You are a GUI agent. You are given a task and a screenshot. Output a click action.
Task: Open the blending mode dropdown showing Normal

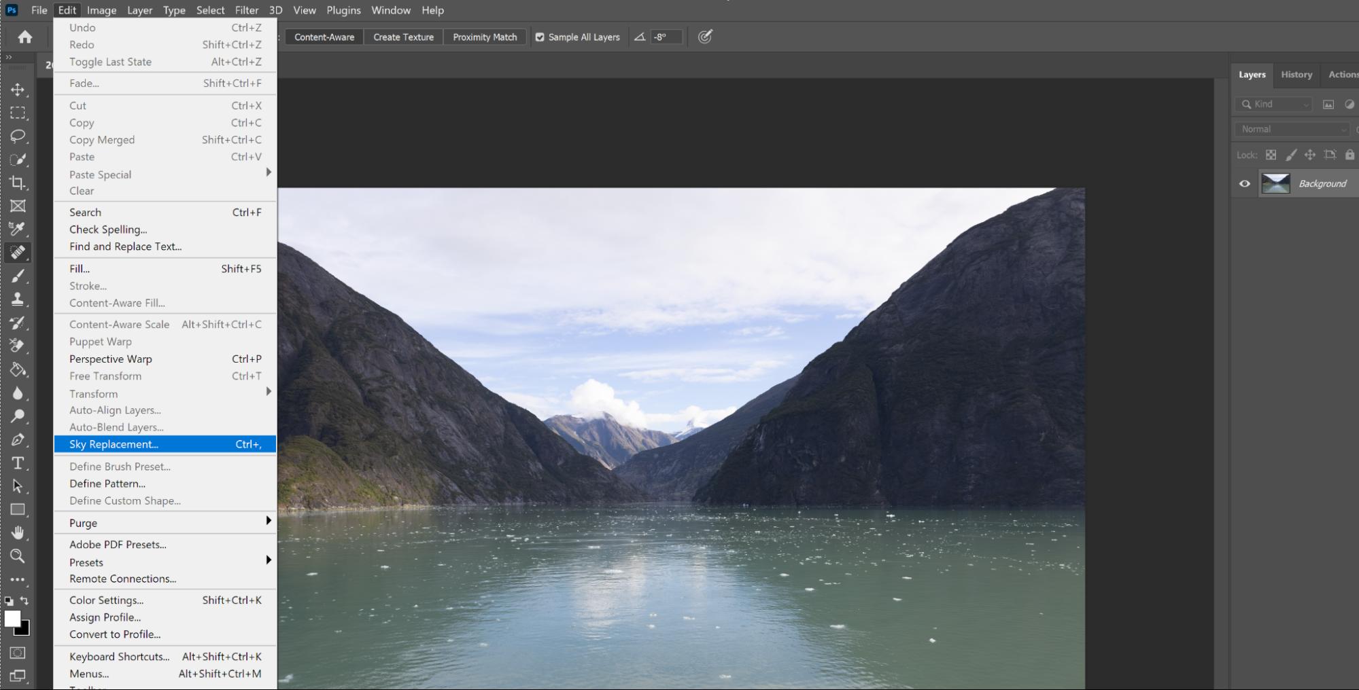point(1290,128)
